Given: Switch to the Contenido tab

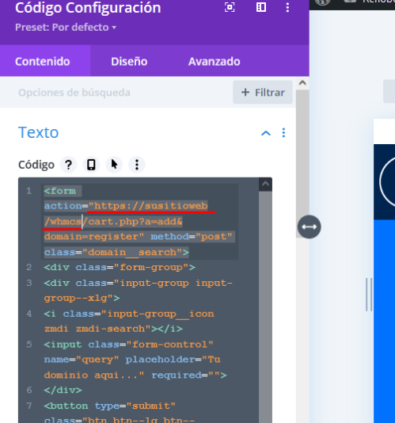Looking at the screenshot, I should tap(45, 61).
